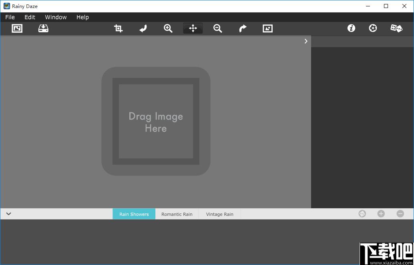414x265 pixels.
Task: Click the remove preset minus icon
Action: click(400, 213)
